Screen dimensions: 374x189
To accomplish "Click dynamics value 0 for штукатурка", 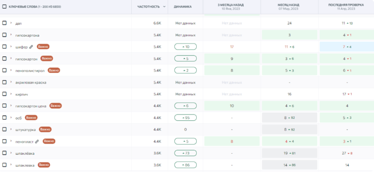I will 186,130.
